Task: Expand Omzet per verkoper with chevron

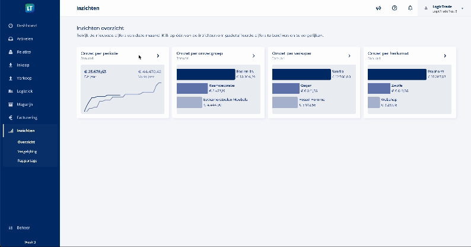Action: pos(349,56)
